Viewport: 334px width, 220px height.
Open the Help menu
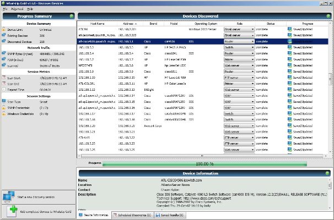click(30, 9)
